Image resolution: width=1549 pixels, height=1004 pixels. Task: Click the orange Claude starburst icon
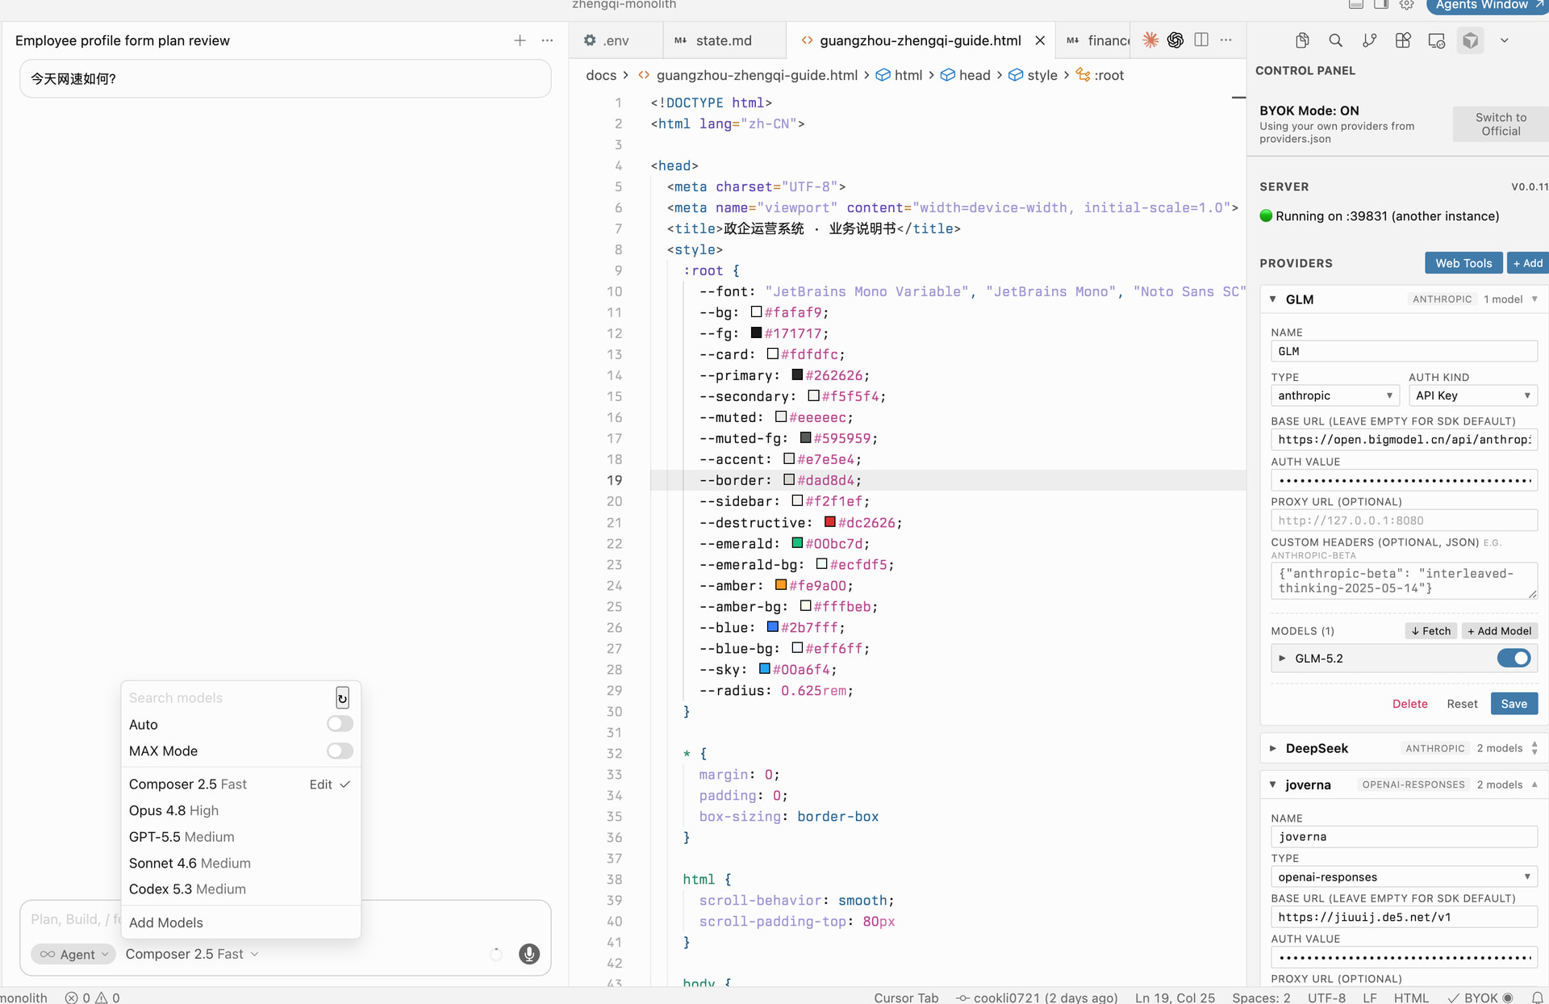pos(1150,40)
